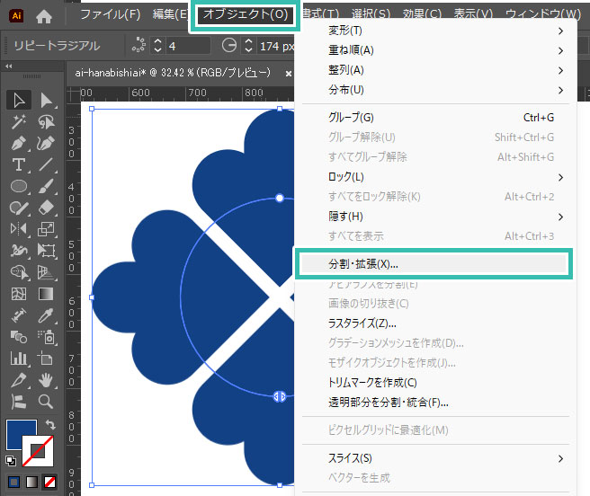
Task: Reset to default fill and stroke
Action: coord(11,461)
